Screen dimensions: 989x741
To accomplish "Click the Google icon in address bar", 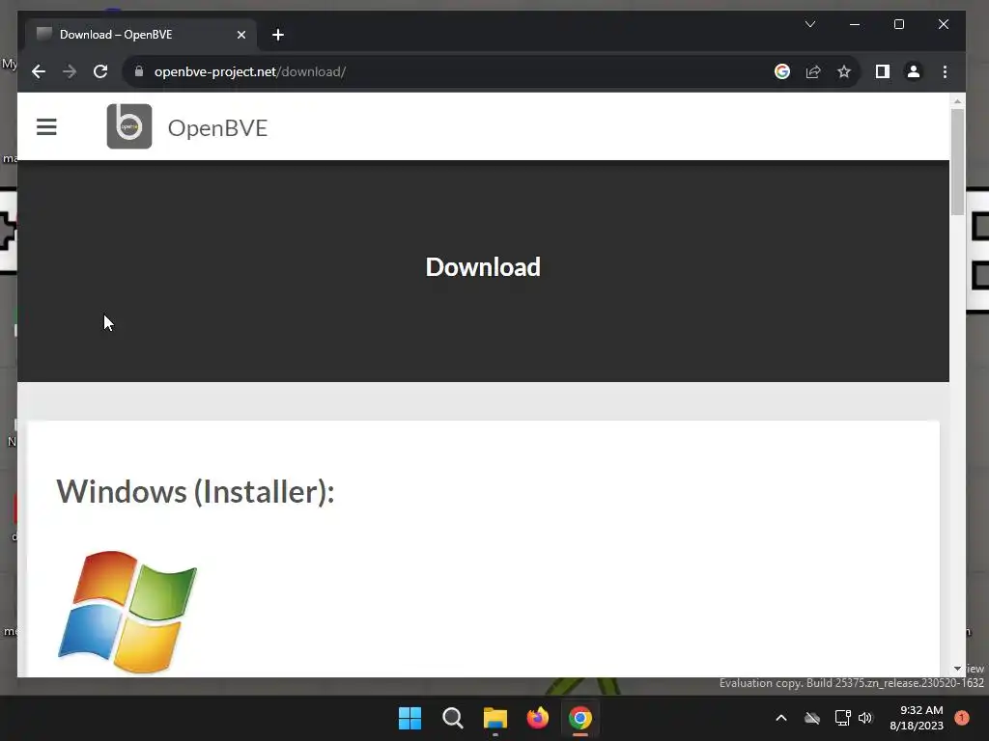I will click(x=782, y=71).
